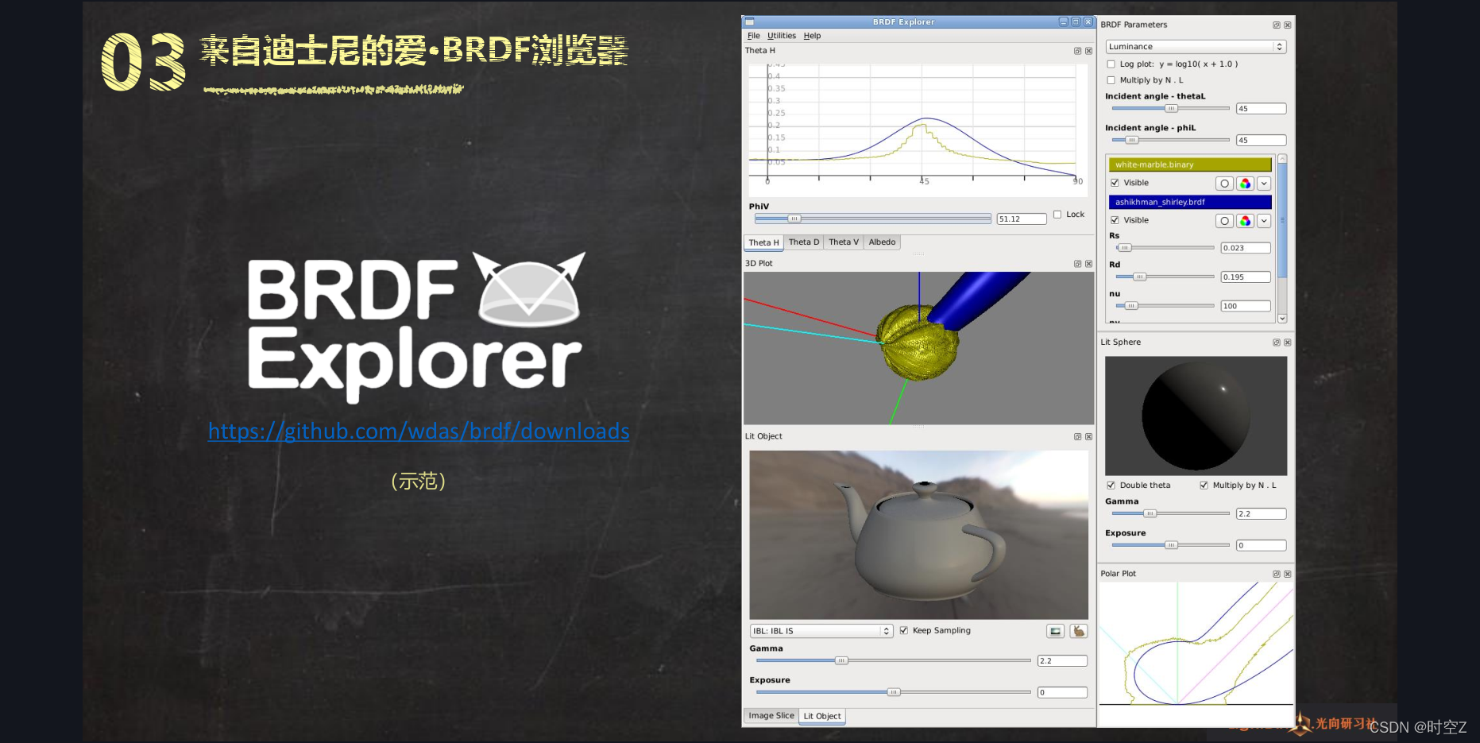This screenshot has height=743, width=1480.
Task: Float the Polar Plot panel
Action: coord(1276,574)
